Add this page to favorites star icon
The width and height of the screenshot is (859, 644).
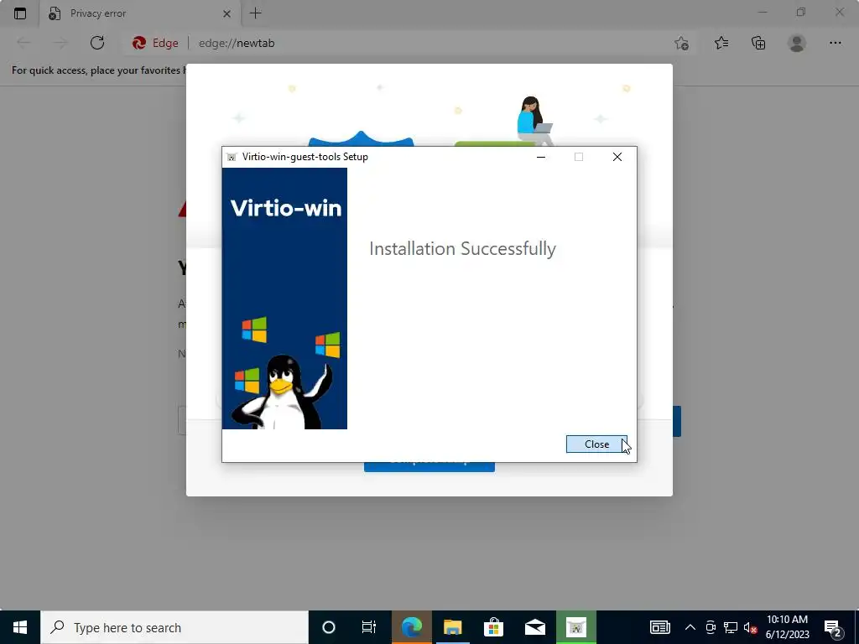tap(681, 44)
